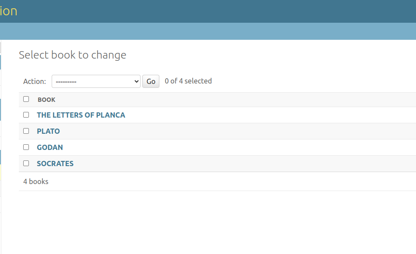Click the "4 books" count text
Image resolution: width=416 pixels, height=254 pixels.
click(36, 181)
